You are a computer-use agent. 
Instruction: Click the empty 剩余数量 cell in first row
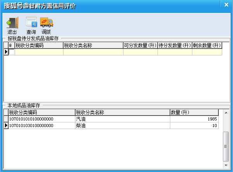pos(207,52)
